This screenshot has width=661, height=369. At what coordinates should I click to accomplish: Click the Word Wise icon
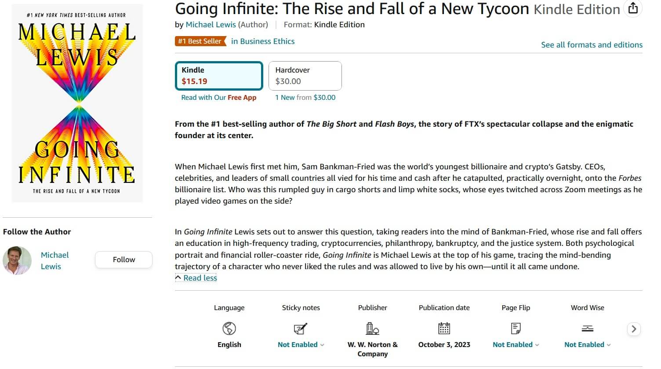coord(587,329)
